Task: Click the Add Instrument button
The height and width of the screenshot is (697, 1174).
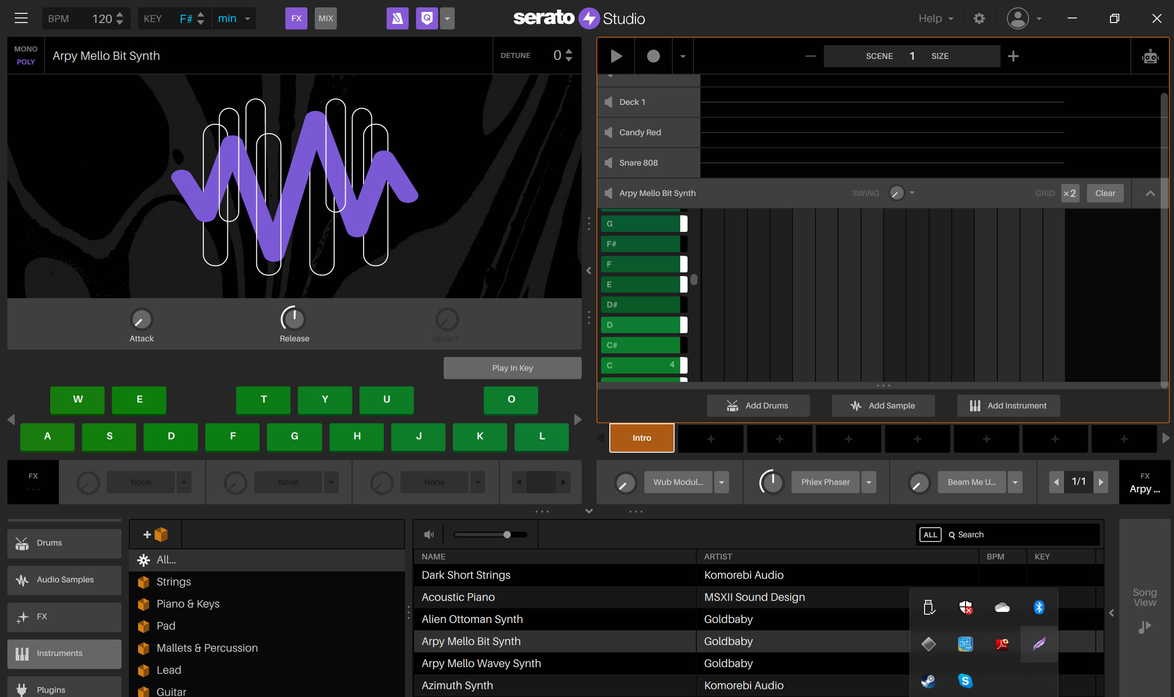Action: click(x=1008, y=405)
